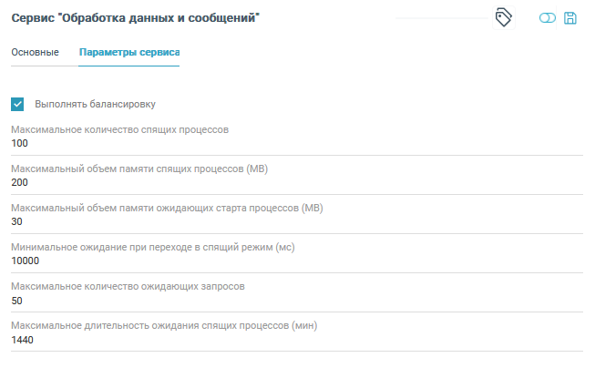The width and height of the screenshot is (595, 368).
Task: Click the save (floppy disk) icon
Action: [x=570, y=18]
